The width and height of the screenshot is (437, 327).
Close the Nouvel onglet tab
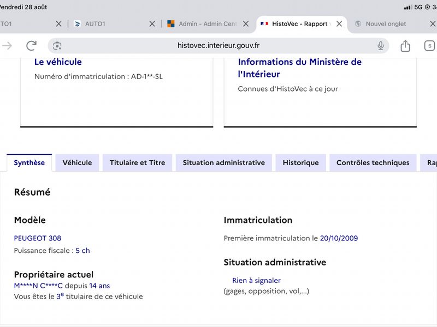tap(433, 24)
